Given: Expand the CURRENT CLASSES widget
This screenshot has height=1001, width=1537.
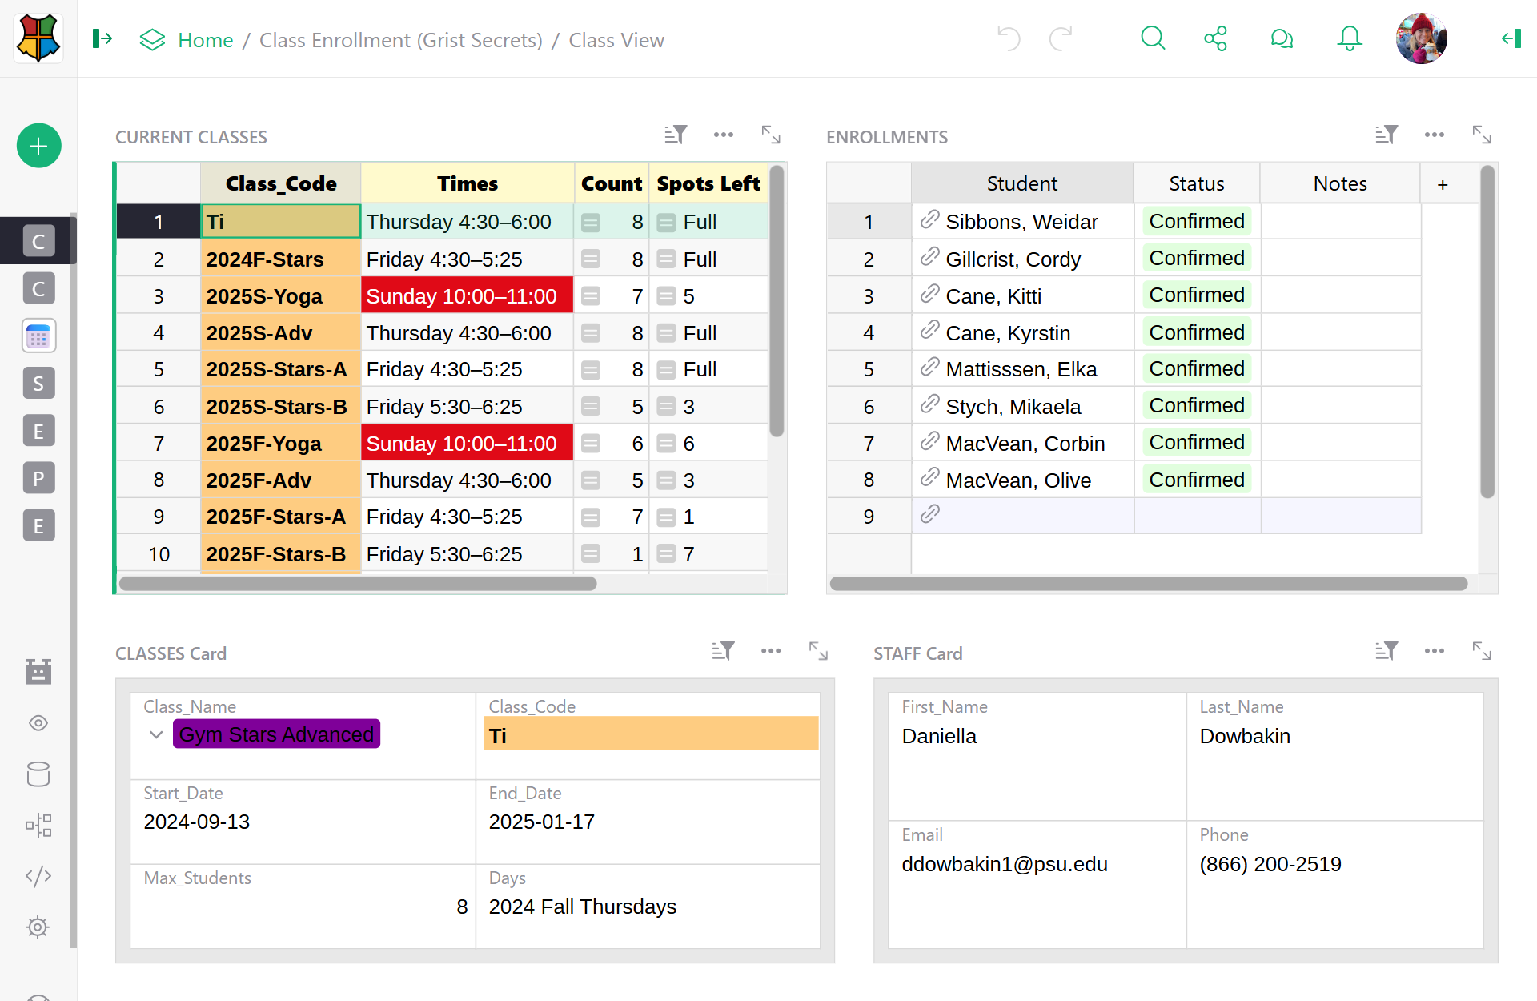Looking at the screenshot, I should point(771,135).
